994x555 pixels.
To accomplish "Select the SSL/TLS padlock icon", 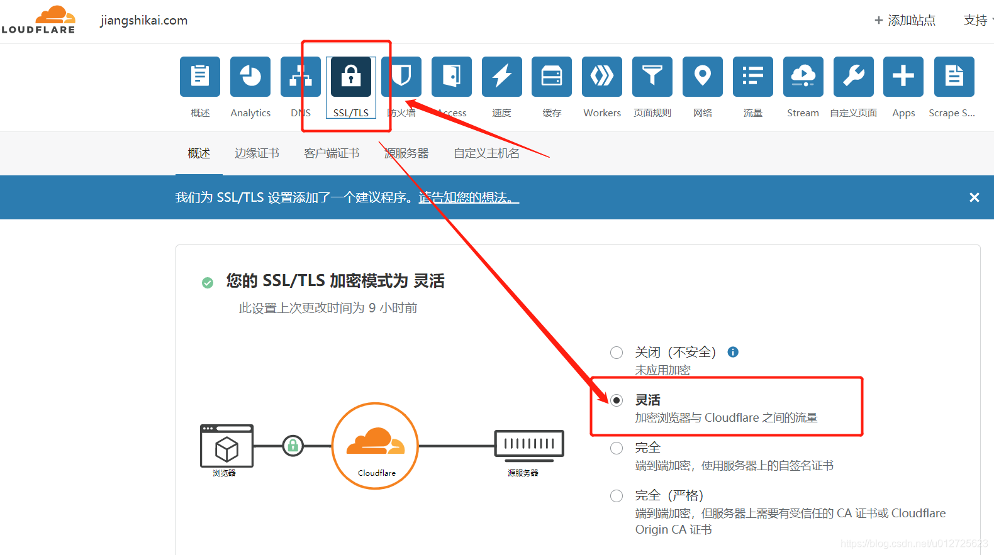I will click(351, 77).
